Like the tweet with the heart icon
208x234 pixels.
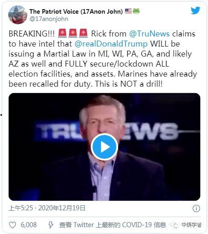12,225
